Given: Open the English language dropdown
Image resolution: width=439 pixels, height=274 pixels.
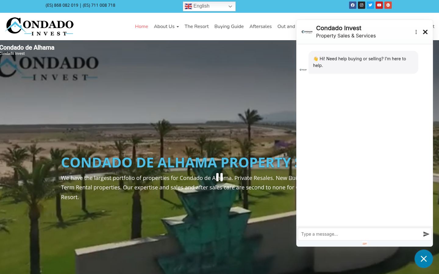Looking at the screenshot, I should (209, 6).
